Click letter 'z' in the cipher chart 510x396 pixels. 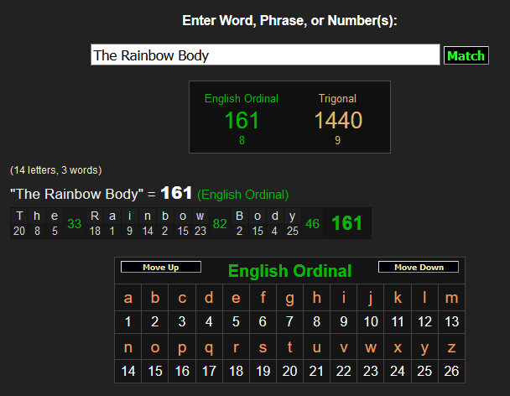pos(451,347)
